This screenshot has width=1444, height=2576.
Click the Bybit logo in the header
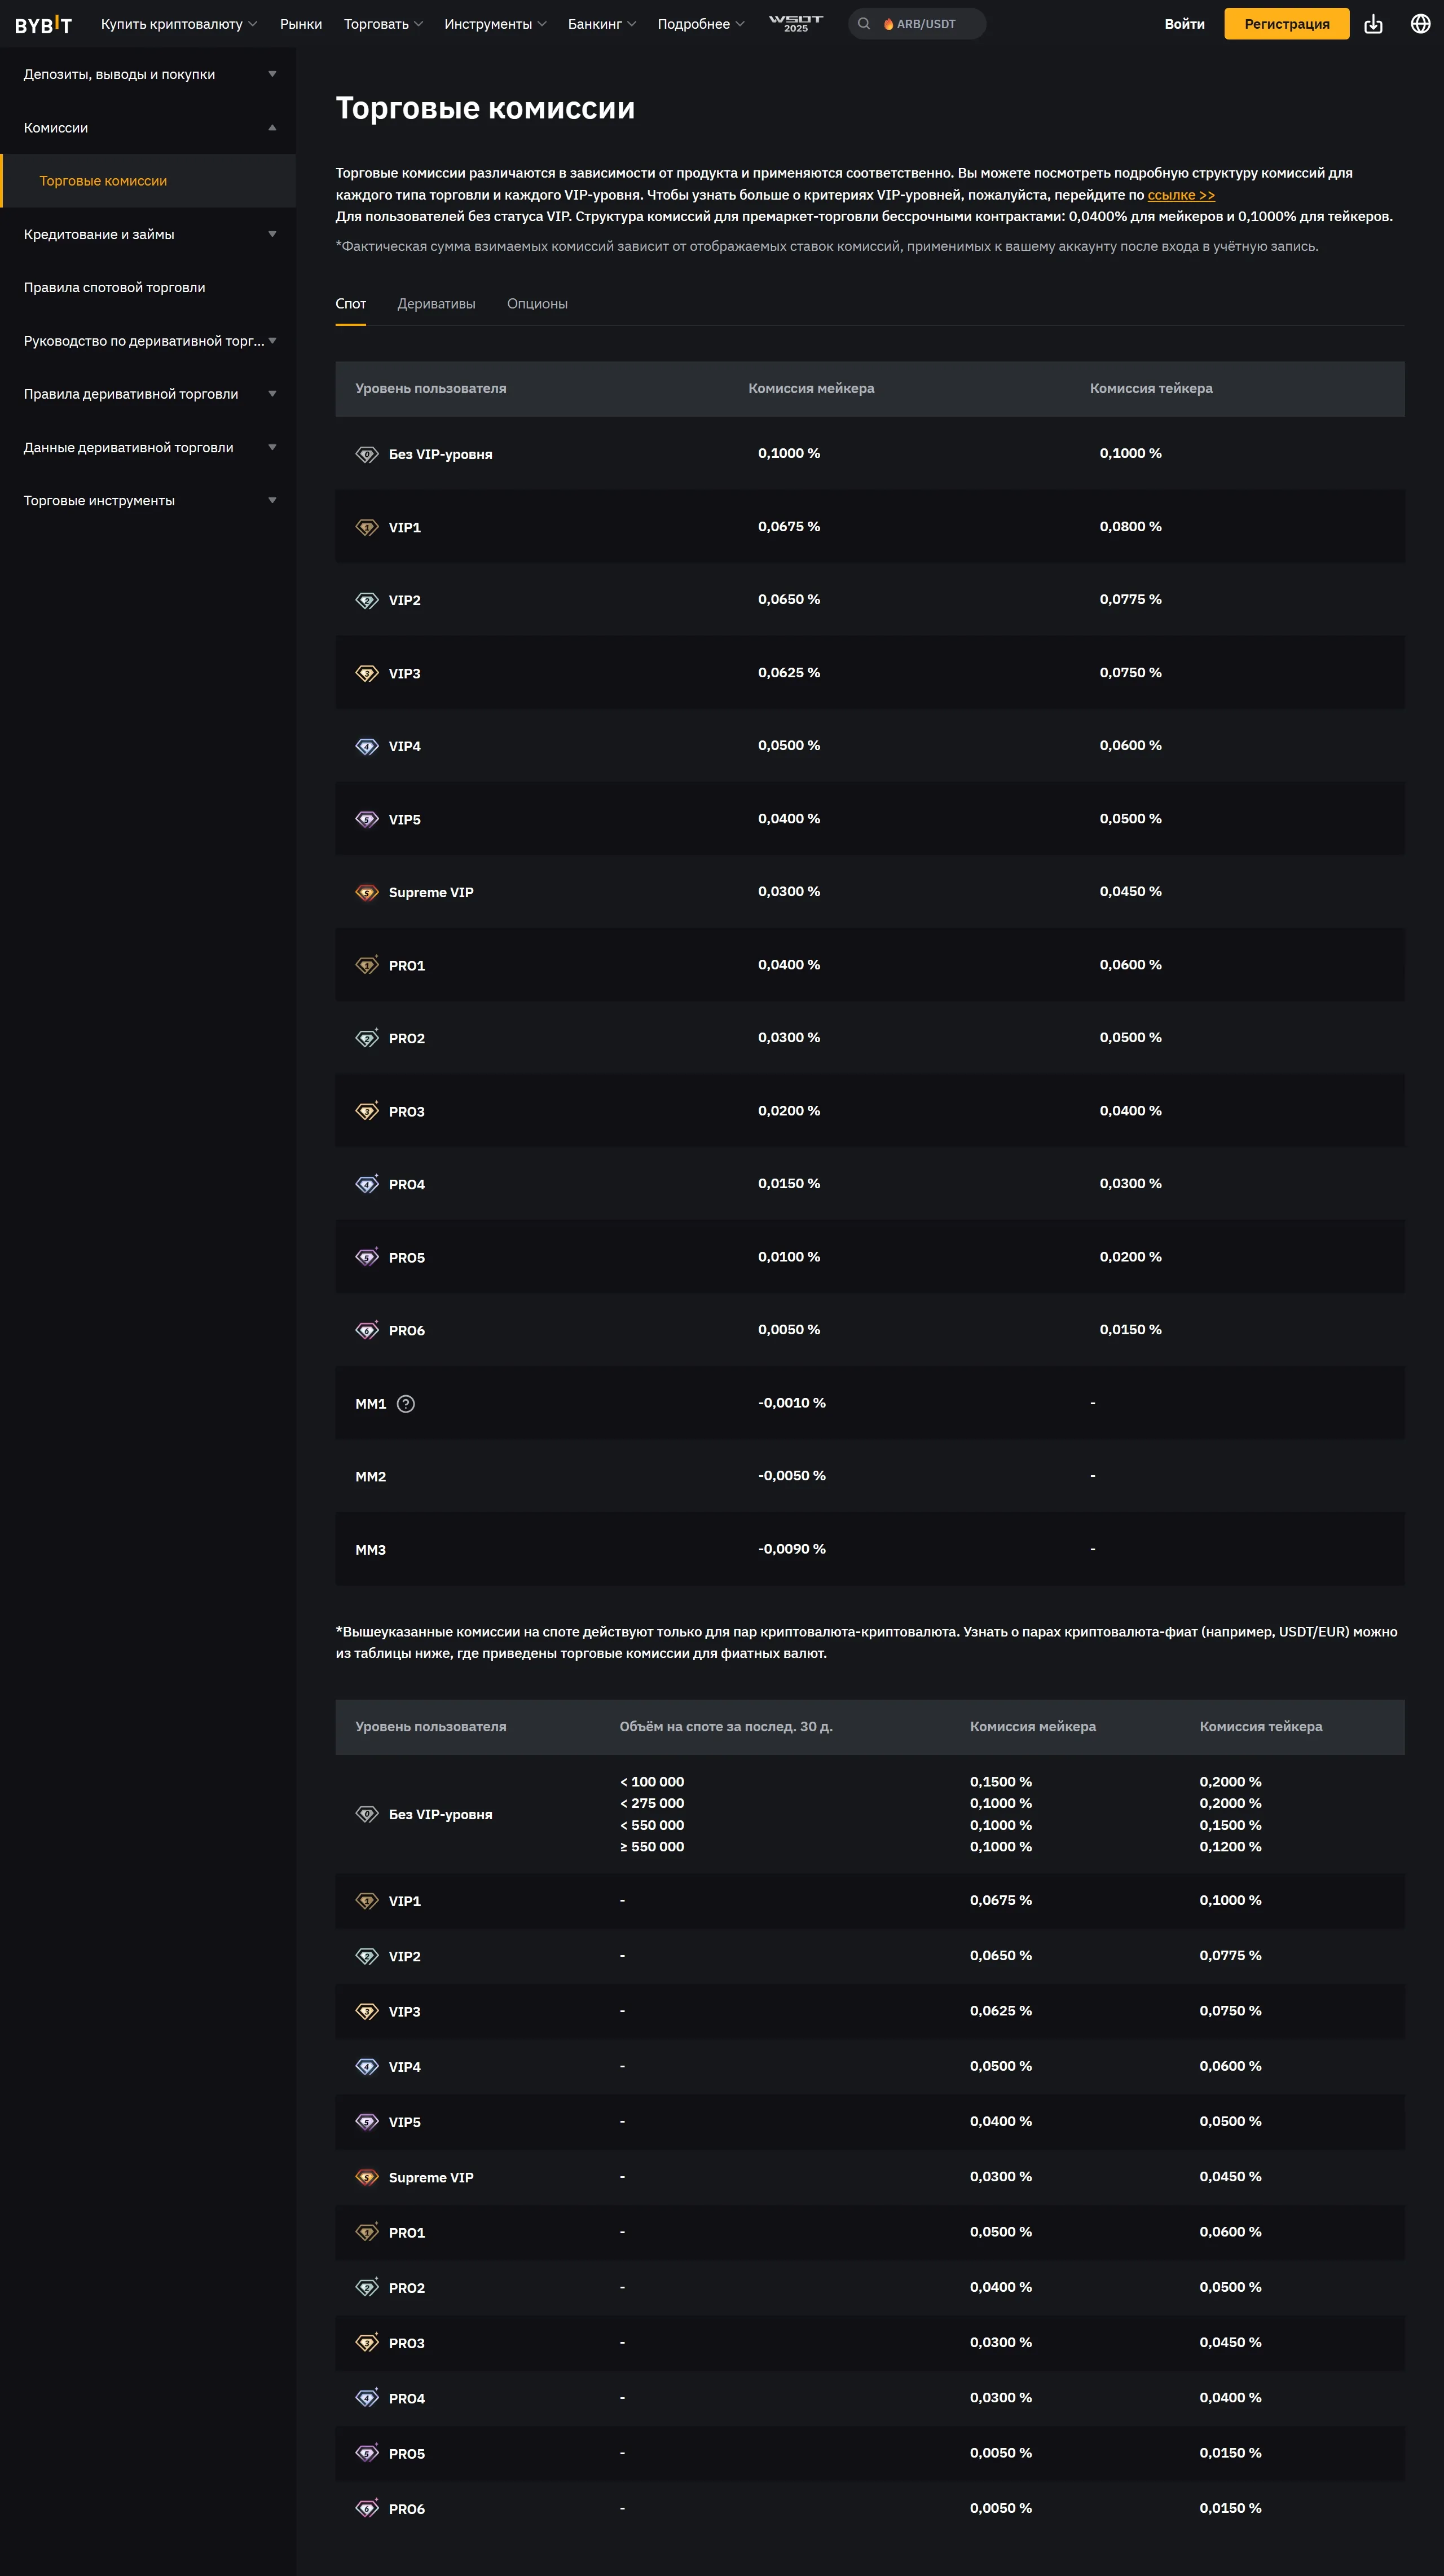click(43, 24)
